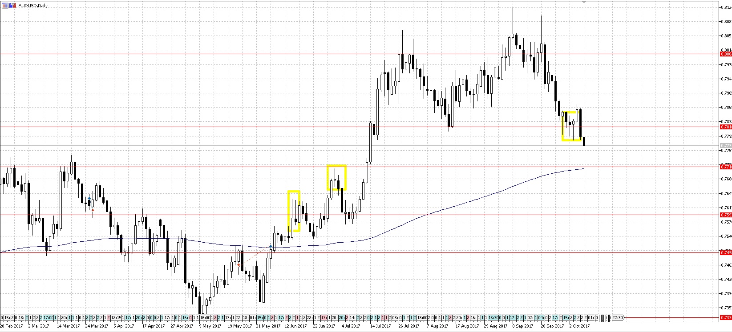Click the 26 Jul 2017 date label

click(x=408, y=326)
